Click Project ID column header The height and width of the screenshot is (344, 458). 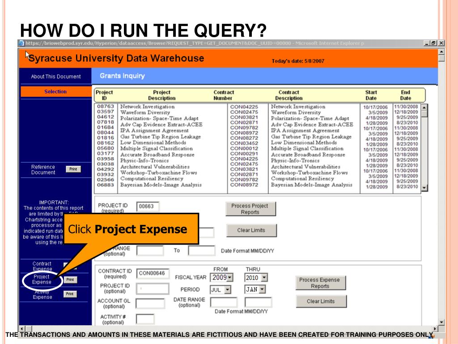coord(104,95)
